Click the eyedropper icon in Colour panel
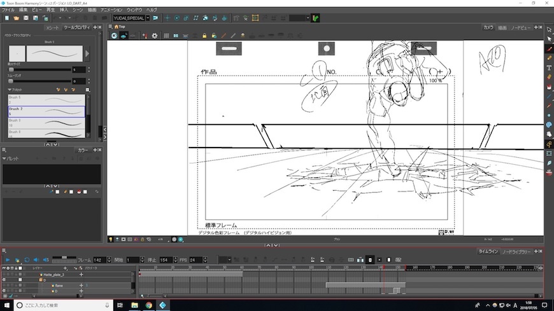 (x=52, y=191)
